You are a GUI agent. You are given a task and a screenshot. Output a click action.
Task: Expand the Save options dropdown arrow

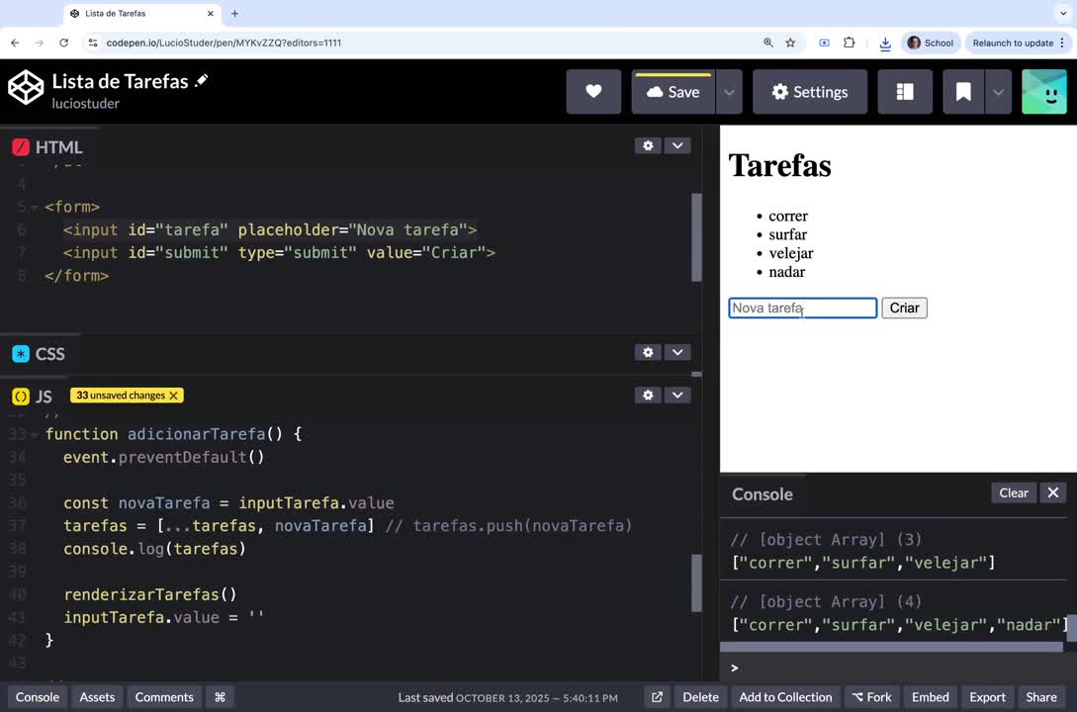click(x=729, y=92)
